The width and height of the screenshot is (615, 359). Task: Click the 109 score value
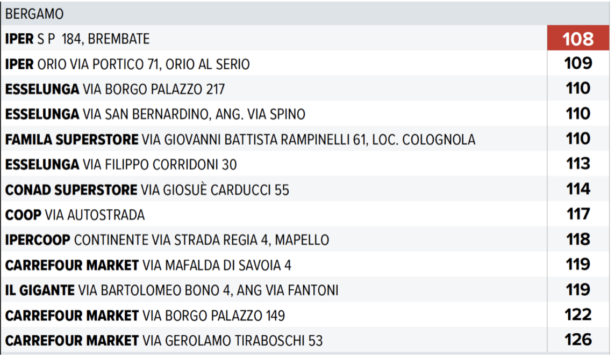[578, 63]
